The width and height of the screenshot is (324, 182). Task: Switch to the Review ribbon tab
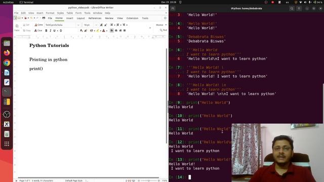[109, 18]
